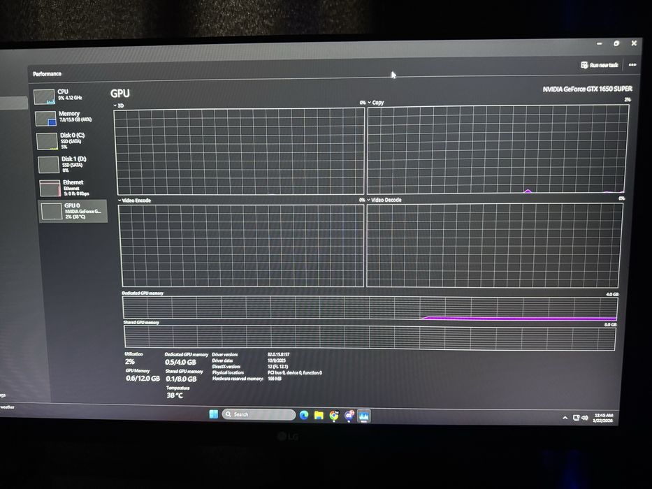
Task: Click the Dedicated GPU memory 0.5/4.0 GB value
Action: tap(180, 362)
